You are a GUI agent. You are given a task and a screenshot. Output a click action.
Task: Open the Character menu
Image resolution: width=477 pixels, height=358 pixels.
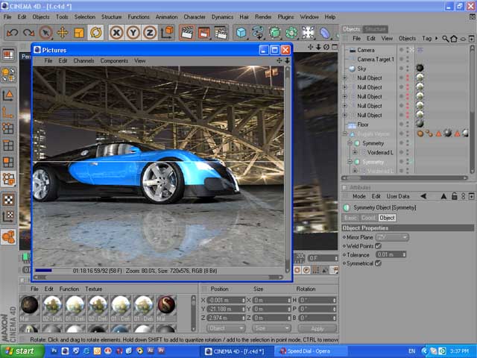click(195, 16)
